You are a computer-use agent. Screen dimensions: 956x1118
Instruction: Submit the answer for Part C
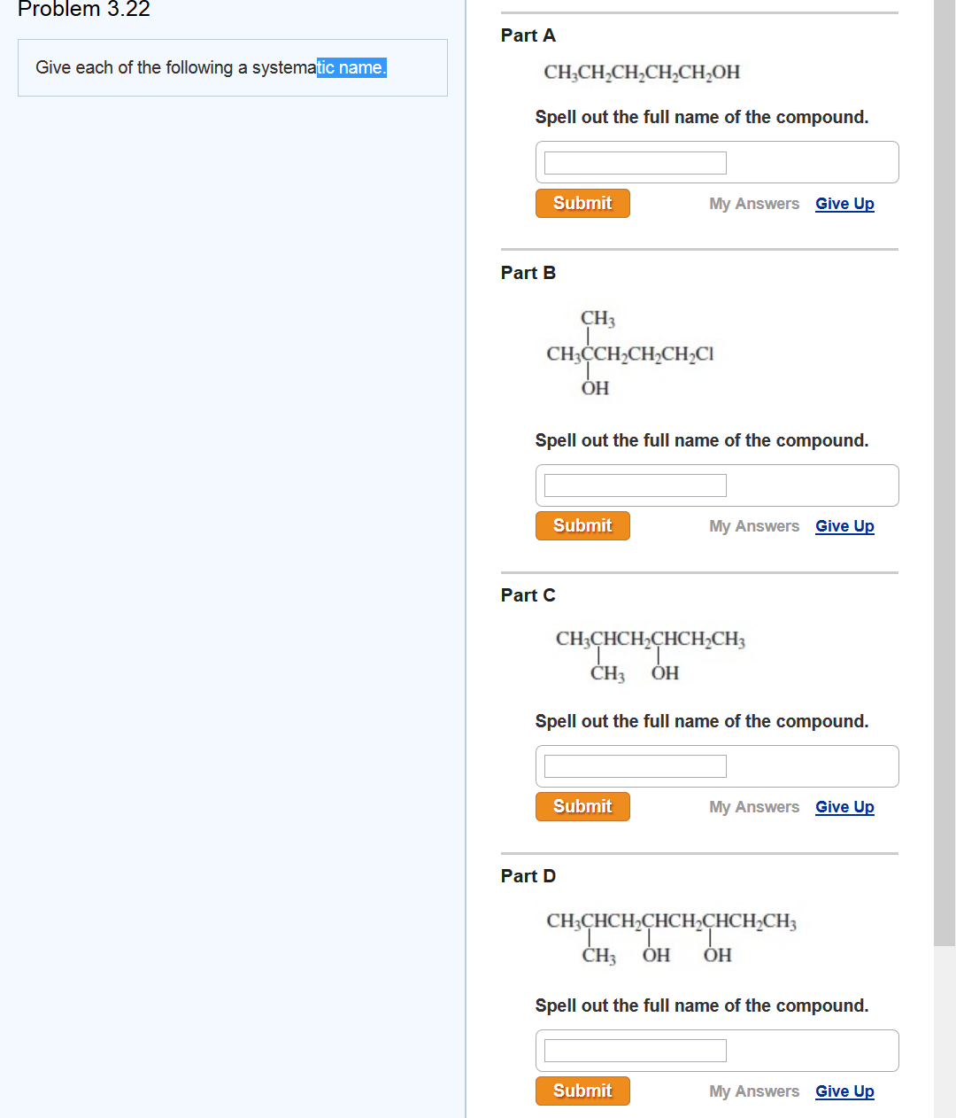582,806
